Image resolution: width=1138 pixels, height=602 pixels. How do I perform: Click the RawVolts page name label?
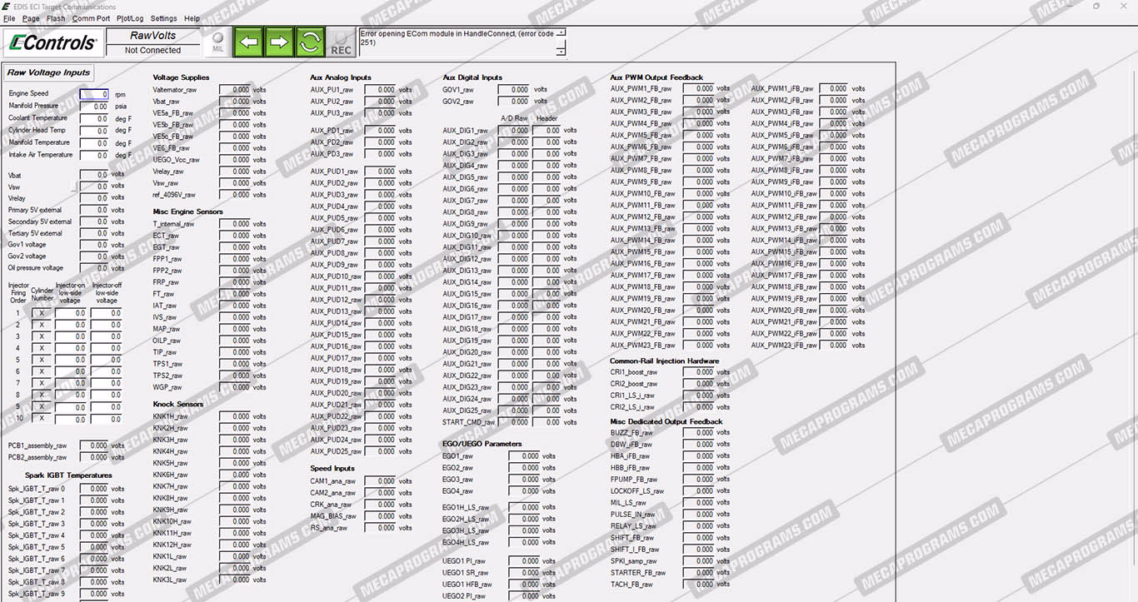pos(153,36)
